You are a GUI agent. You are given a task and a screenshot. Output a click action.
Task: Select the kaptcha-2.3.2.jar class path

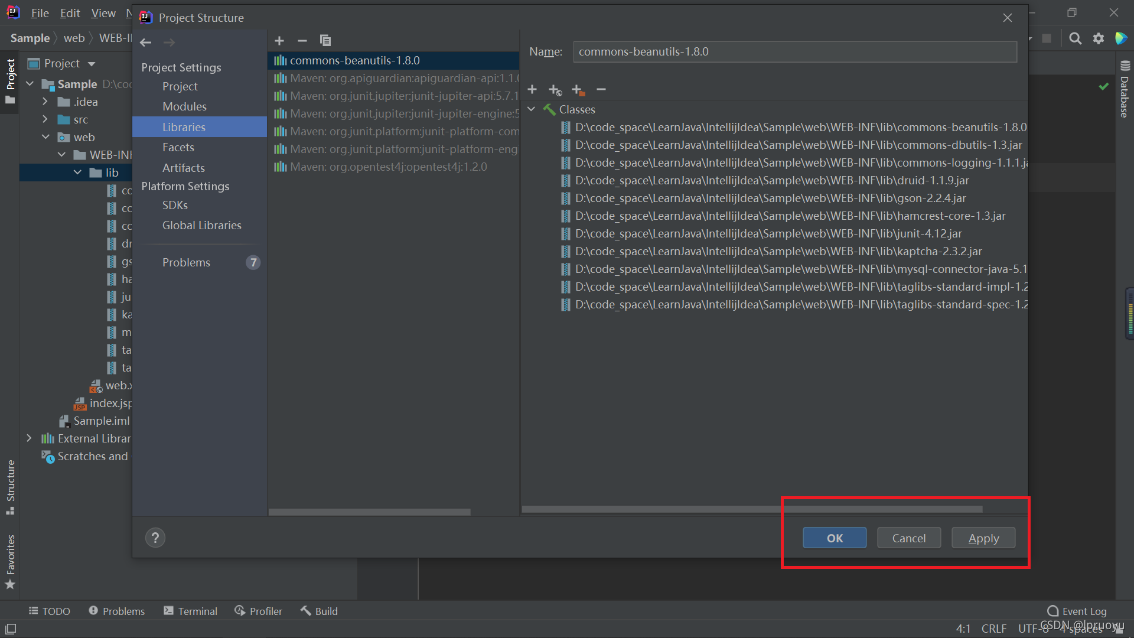click(x=771, y=251)
